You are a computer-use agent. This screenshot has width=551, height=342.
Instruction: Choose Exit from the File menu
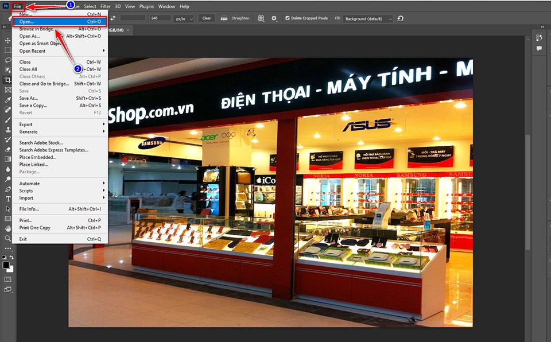60,239
